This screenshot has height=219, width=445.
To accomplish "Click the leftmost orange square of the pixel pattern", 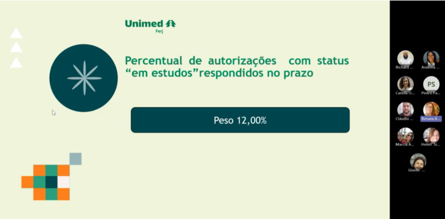I will tap(27, 182).
